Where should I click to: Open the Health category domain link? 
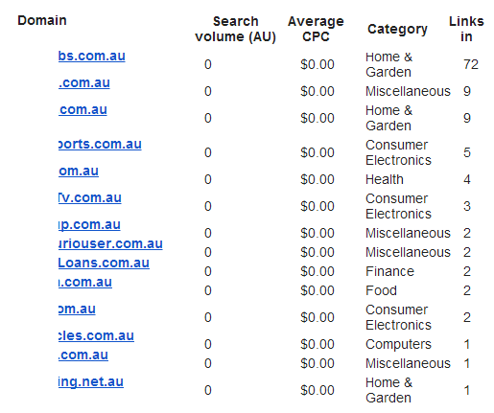[79, 171]
